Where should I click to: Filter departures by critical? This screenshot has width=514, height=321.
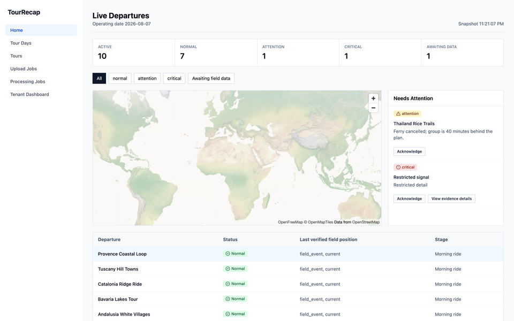point(175,78)
